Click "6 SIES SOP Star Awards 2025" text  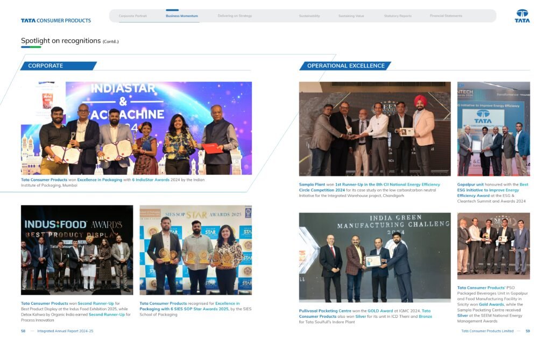200,309
